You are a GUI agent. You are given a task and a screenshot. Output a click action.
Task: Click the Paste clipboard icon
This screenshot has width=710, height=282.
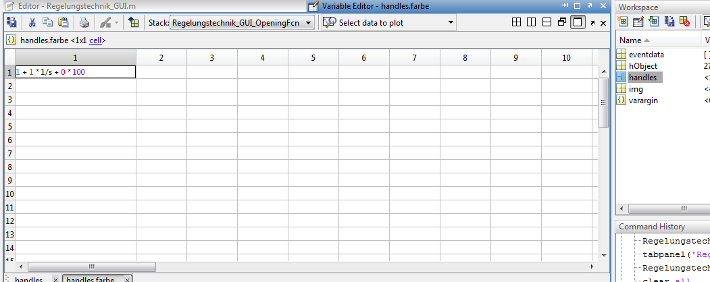click(63, 22)
